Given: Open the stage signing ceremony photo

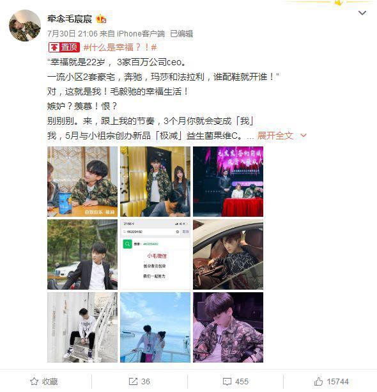Looking at the screenshot, I should pyautogui.click(x=228, y=182).
